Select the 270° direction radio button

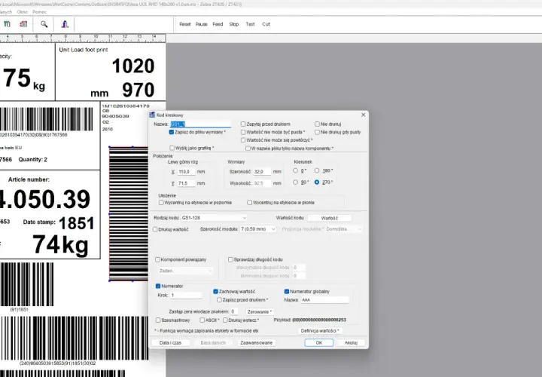(317, 182)
